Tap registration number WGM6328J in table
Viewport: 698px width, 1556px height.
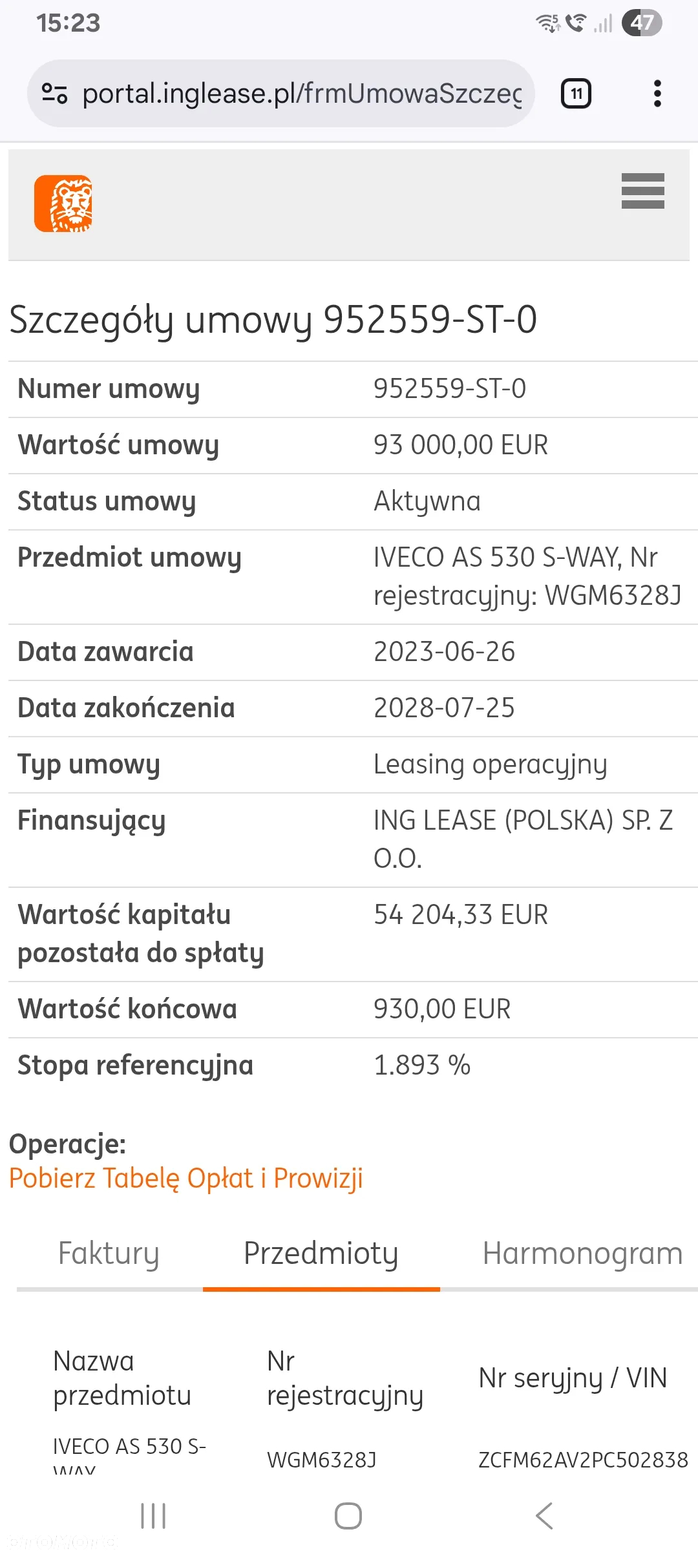point(321,1460)
